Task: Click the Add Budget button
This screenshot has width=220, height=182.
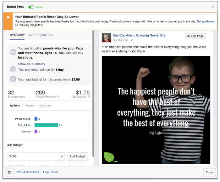Action: click(77, 156)
